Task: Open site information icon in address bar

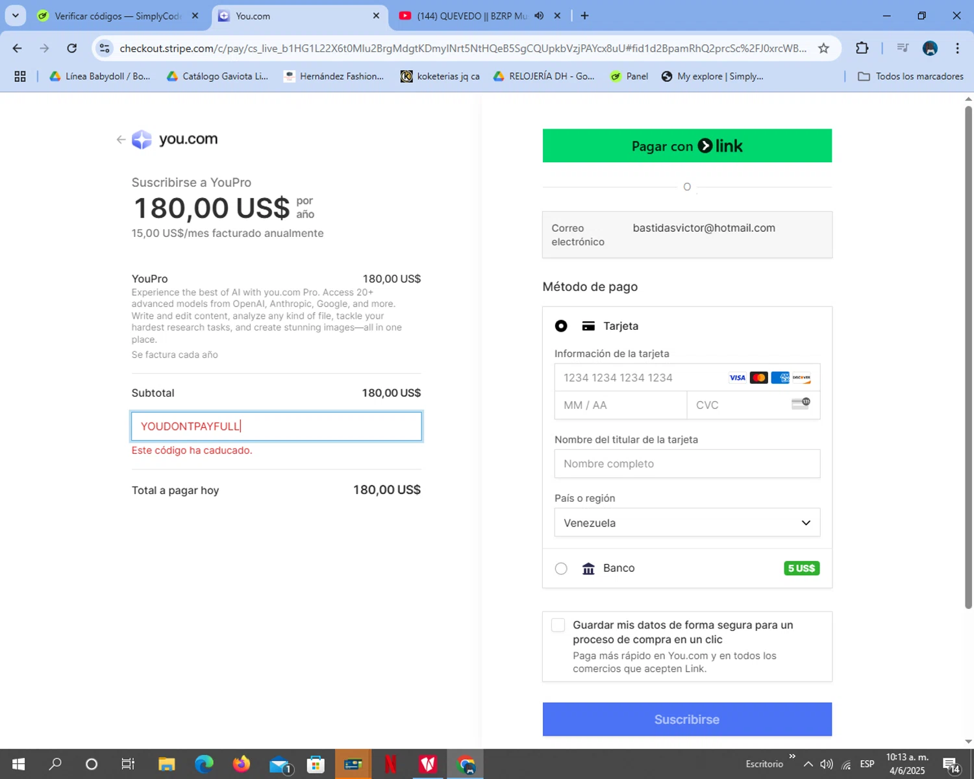Action: coord(105,48)
